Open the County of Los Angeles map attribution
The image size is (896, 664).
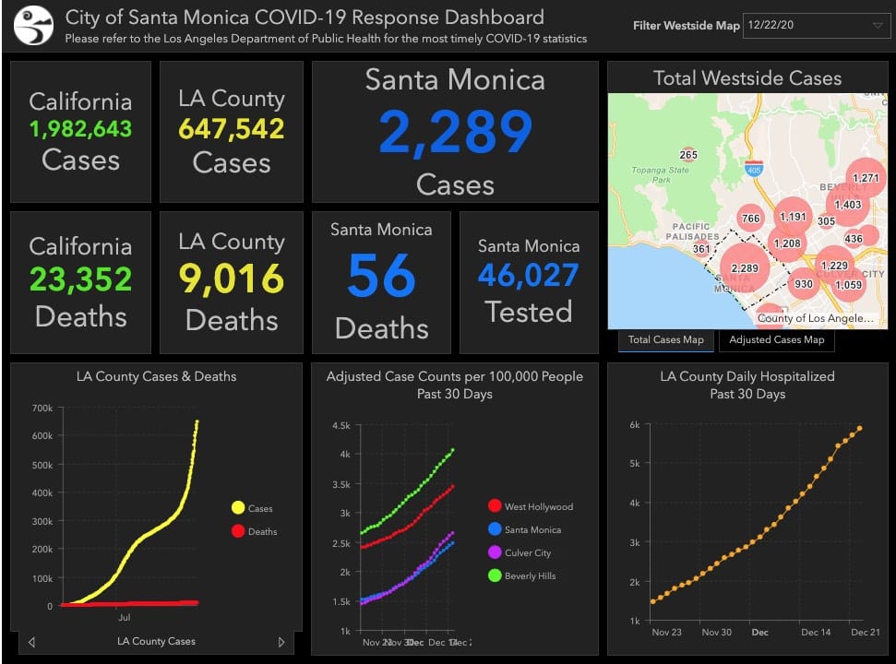[814, 318]
